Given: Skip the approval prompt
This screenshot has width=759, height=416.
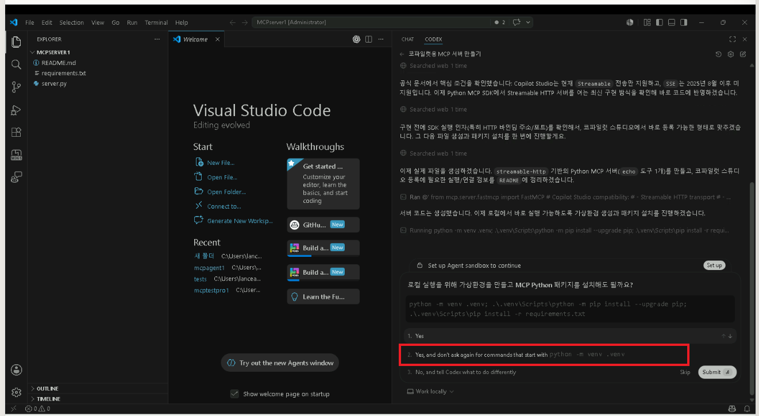Looking at the screenshot, I should (x=685, y=372).
